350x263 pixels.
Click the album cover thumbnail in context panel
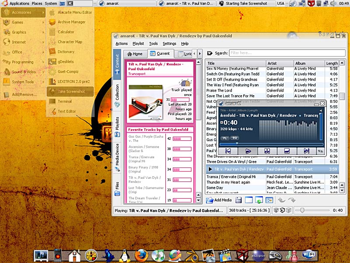(146, 102)
